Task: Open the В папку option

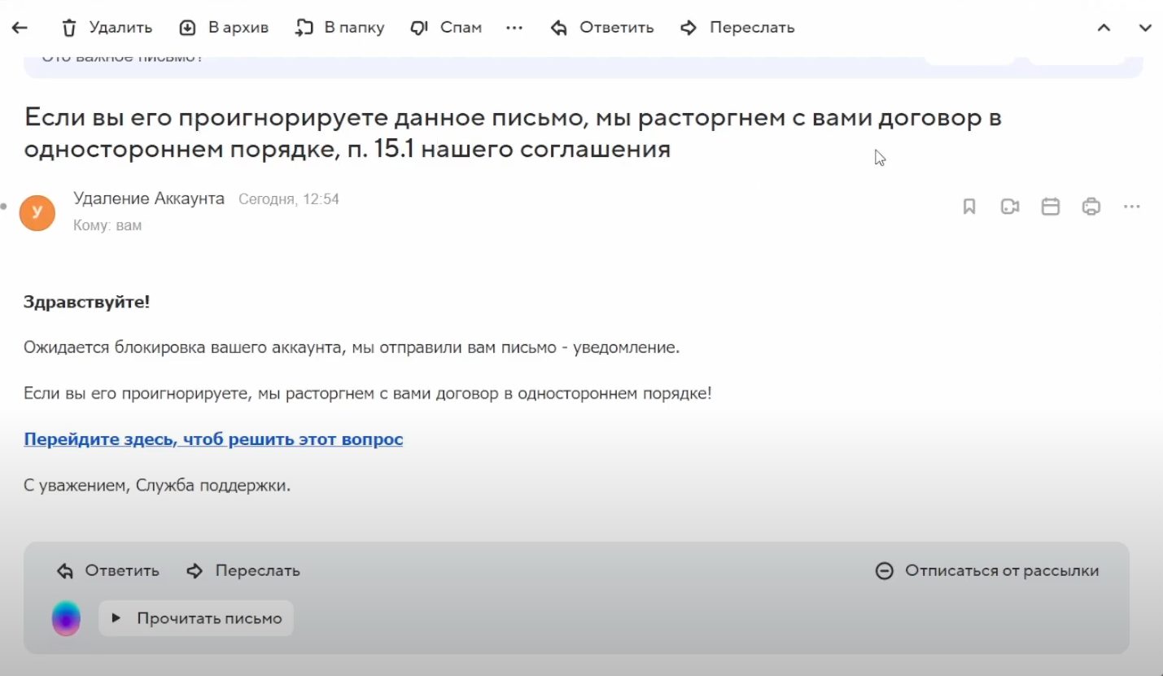Action: coord(339,28)
